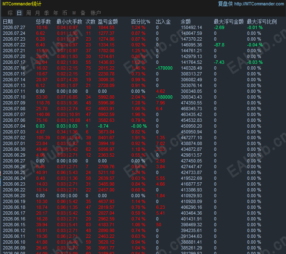Select the date 2026.07.27 row
The width and height of the screenshot is (286, 254).
point(14,28)
